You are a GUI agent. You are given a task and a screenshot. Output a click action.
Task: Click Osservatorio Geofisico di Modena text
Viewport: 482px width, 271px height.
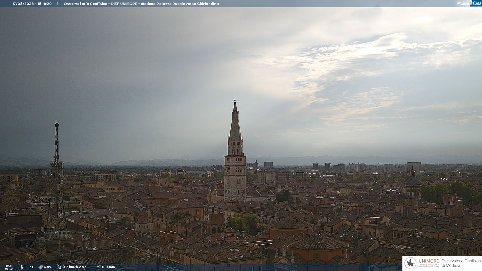tap(461, 263)
